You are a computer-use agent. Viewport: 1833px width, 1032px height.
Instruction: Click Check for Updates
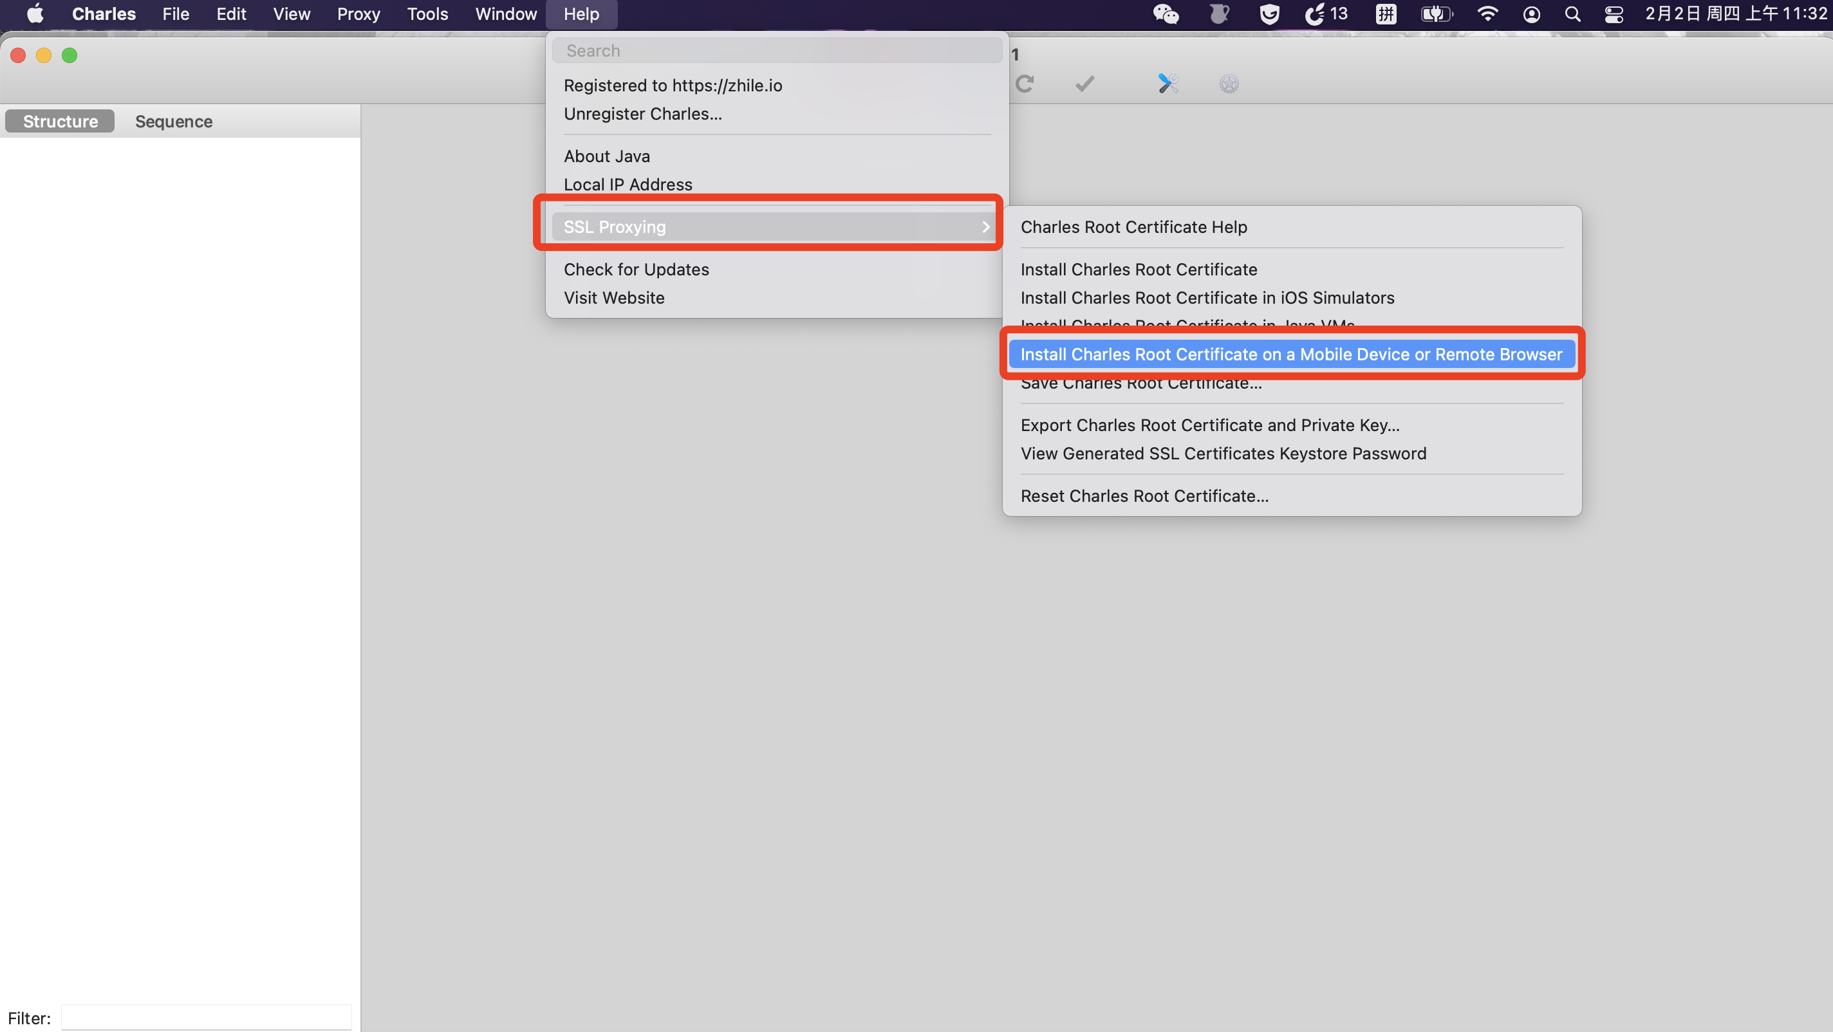tap(636, 270)
